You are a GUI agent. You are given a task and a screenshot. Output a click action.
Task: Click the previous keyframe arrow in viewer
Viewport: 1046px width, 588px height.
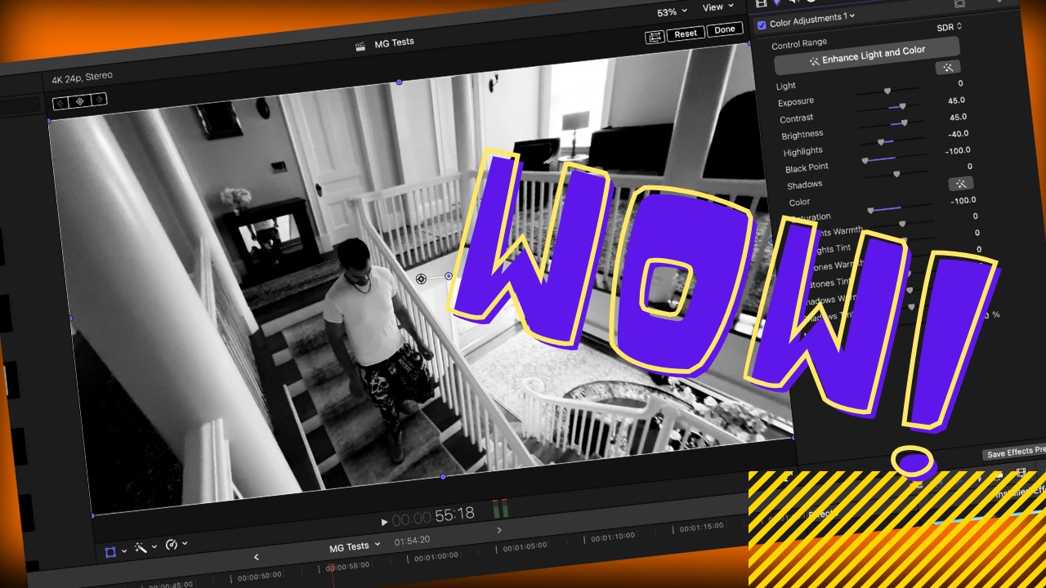click(x=60, y=103)
